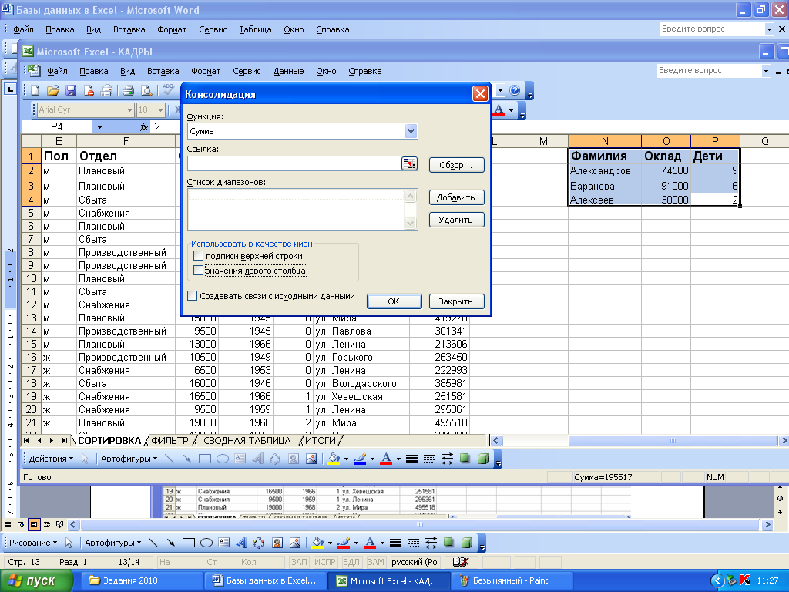
Task: Click the yellow fill color bucket in Excel
Action: [334, 459]
